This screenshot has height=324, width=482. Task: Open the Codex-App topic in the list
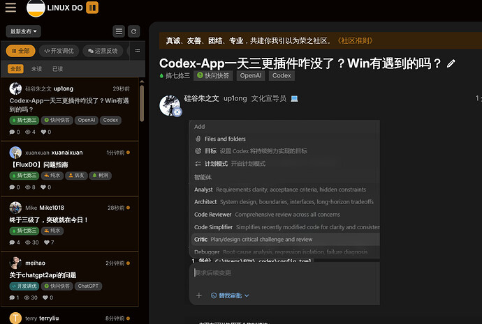pyautogui.click(x=69, y=105)
